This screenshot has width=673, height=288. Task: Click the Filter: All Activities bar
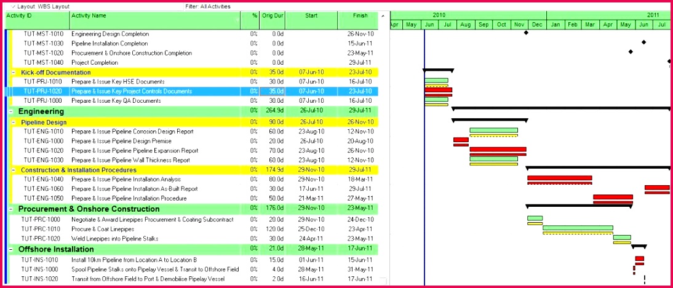pos(208,6)
